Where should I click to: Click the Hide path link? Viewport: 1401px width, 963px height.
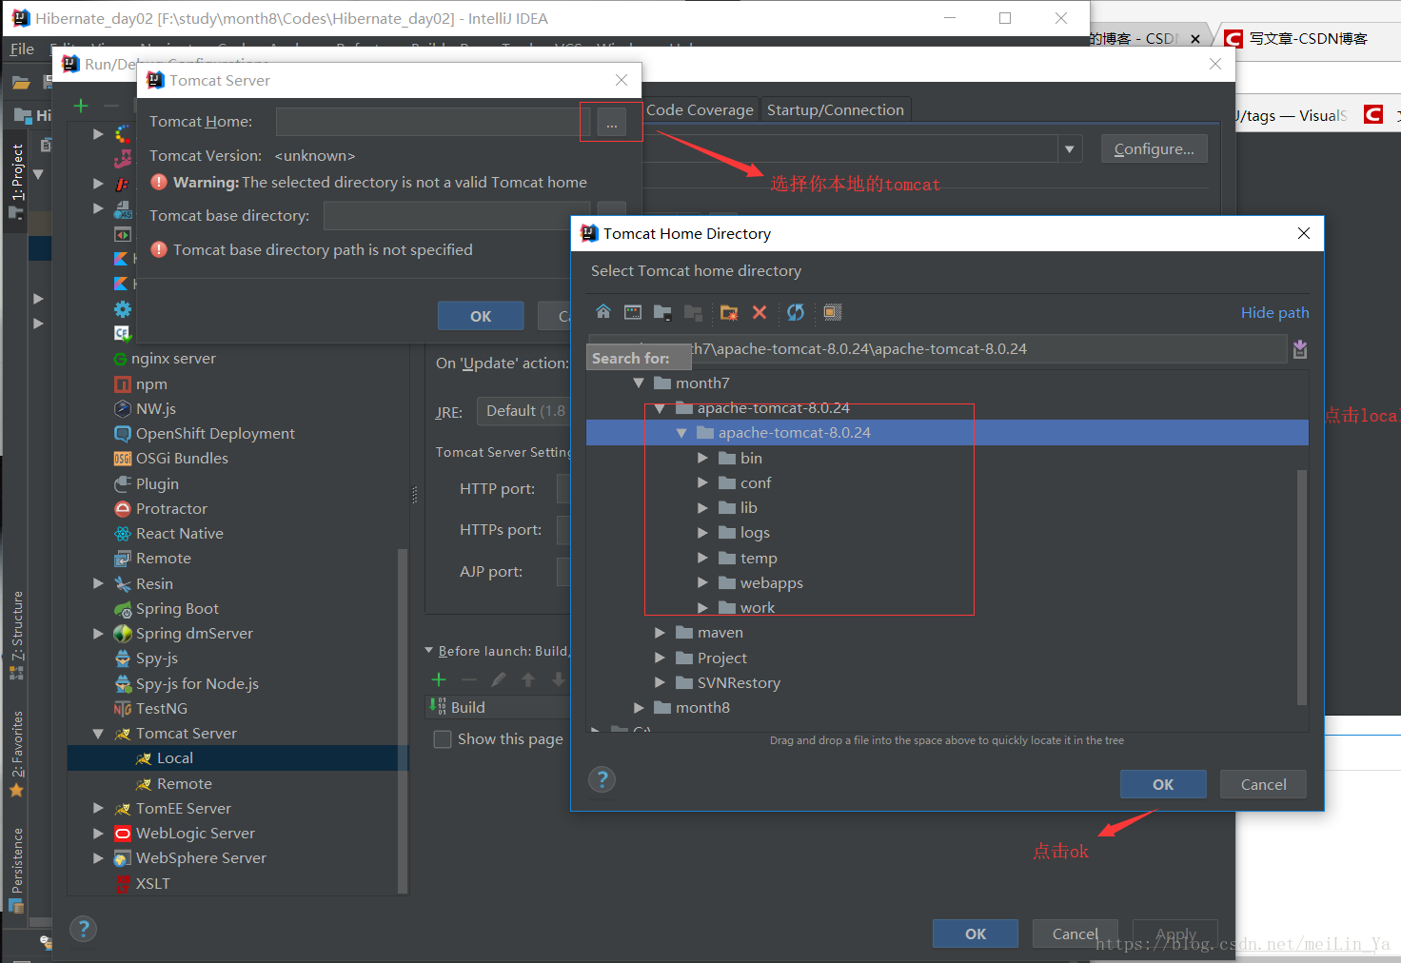[1274, 313]
